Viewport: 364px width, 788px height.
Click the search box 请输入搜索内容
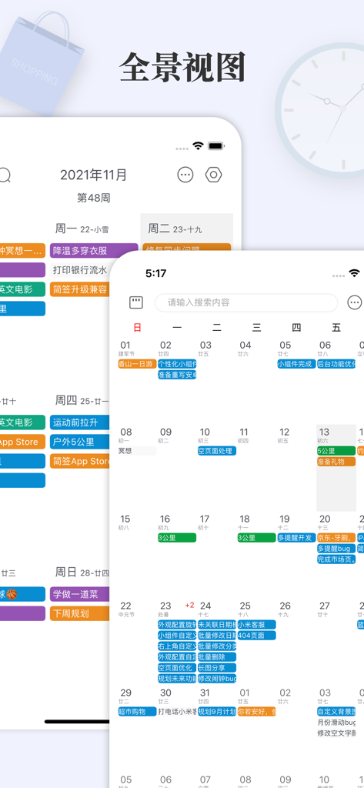point(245,302)
